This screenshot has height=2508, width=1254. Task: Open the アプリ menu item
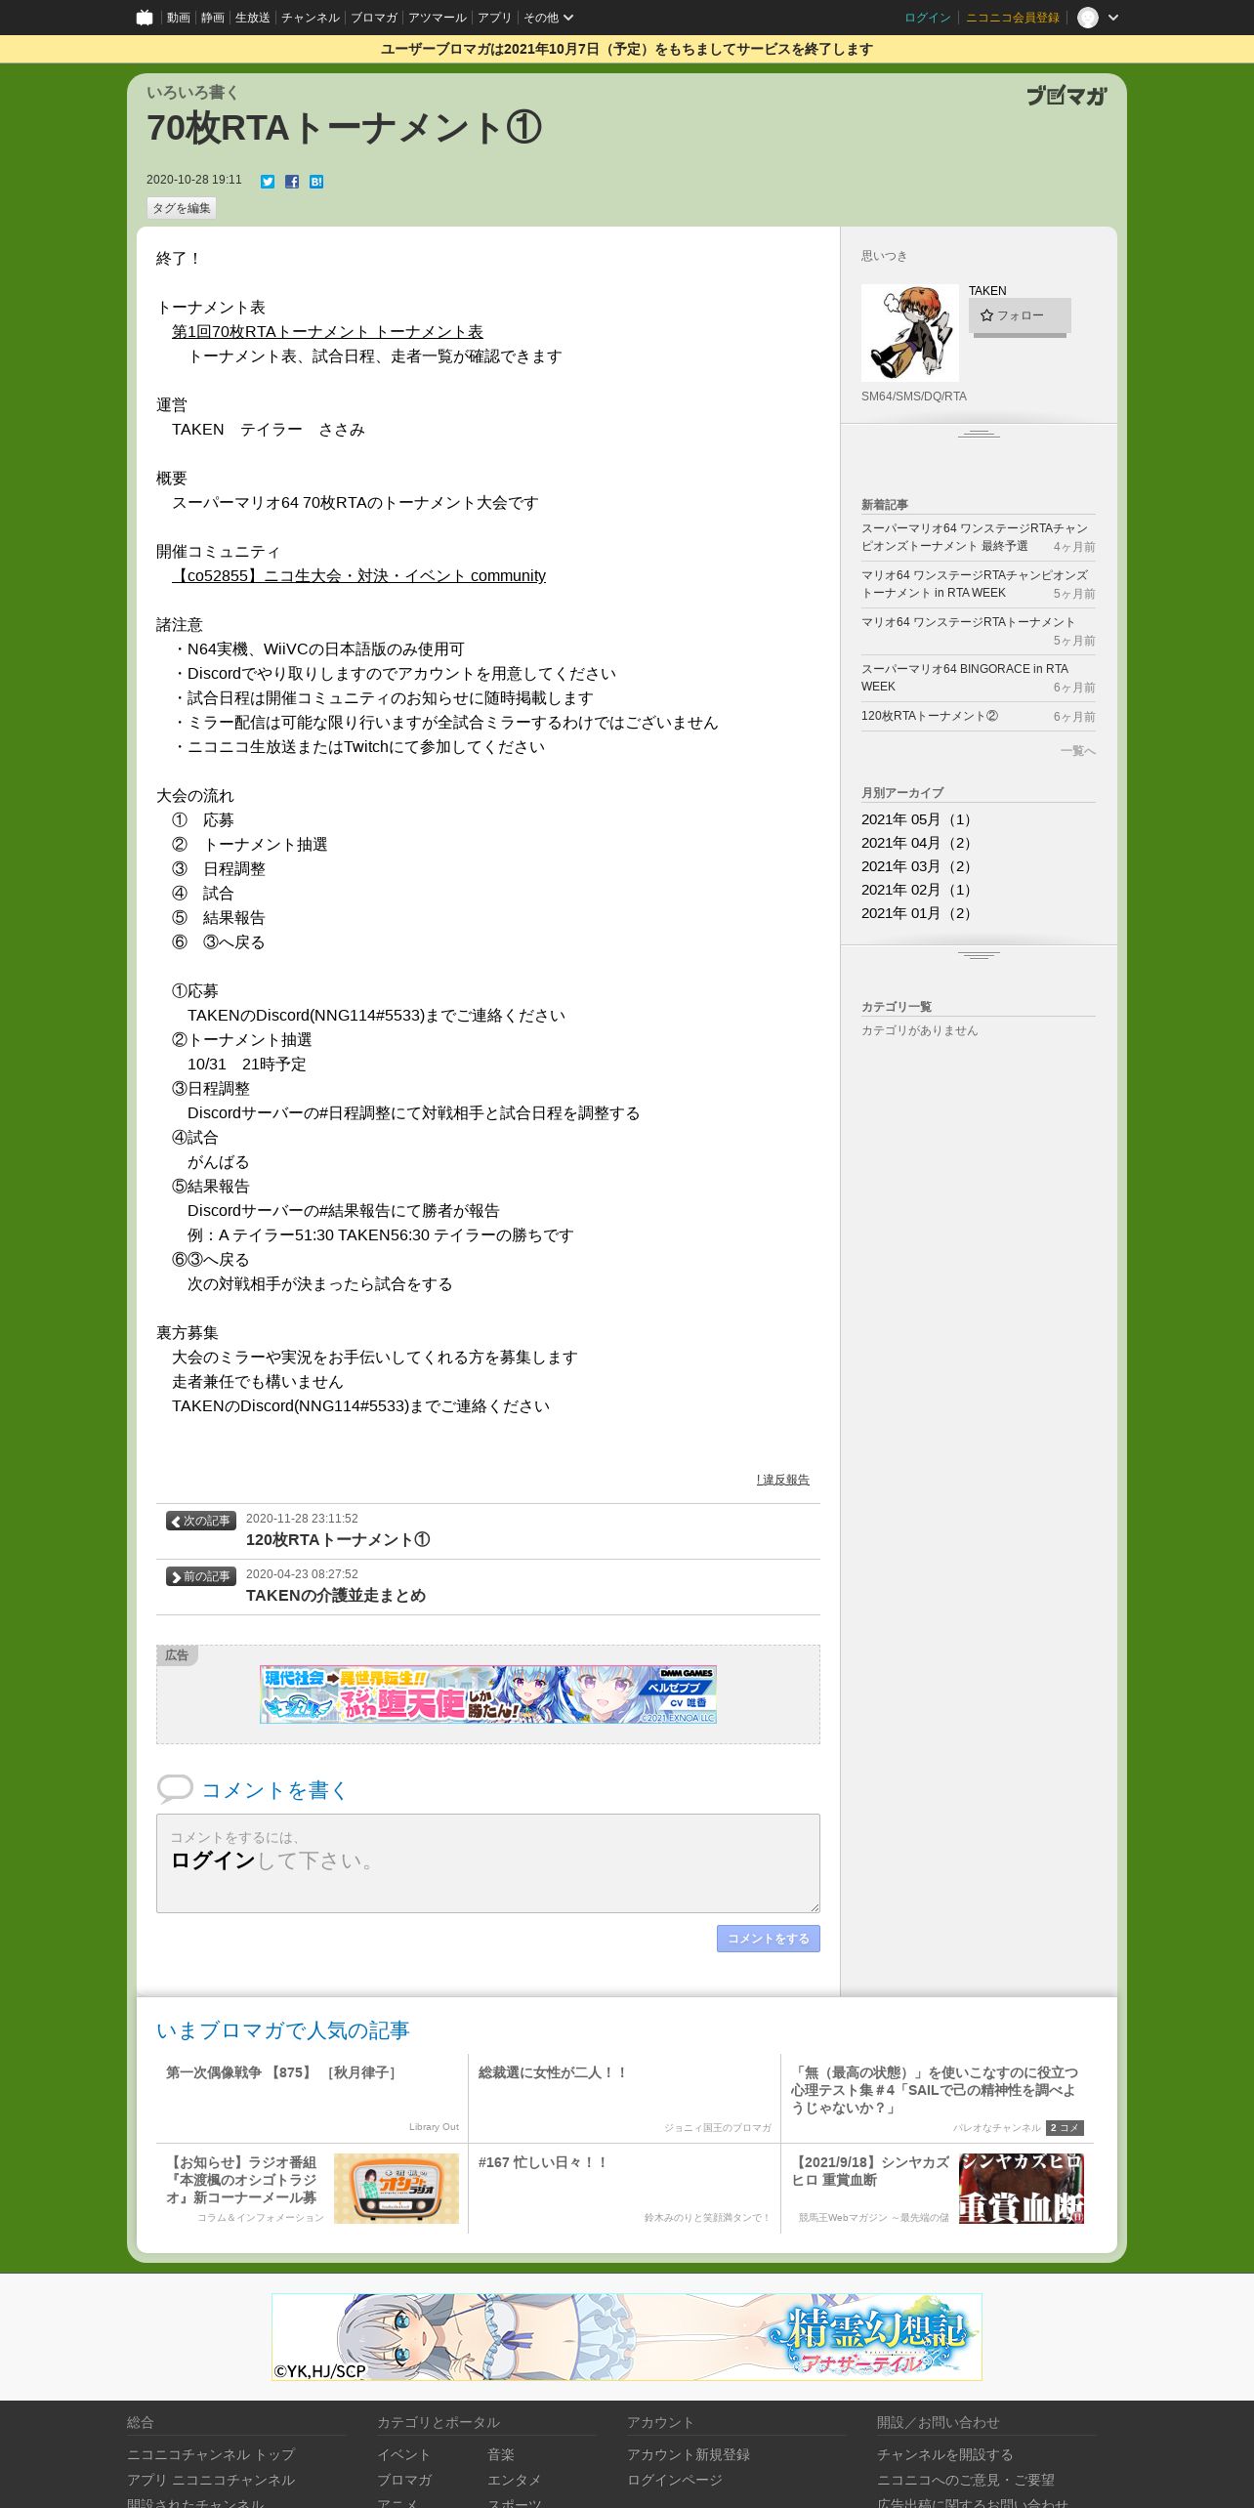[x=494, y=18]
